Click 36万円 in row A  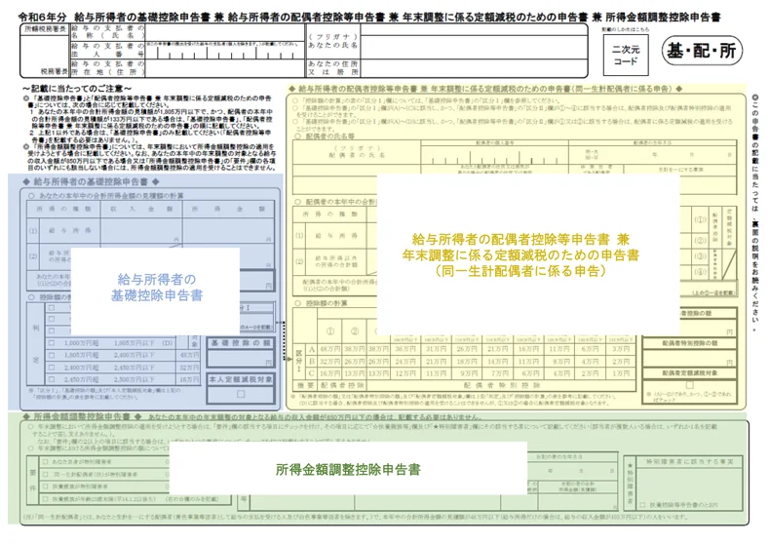[x=405, y=349]
